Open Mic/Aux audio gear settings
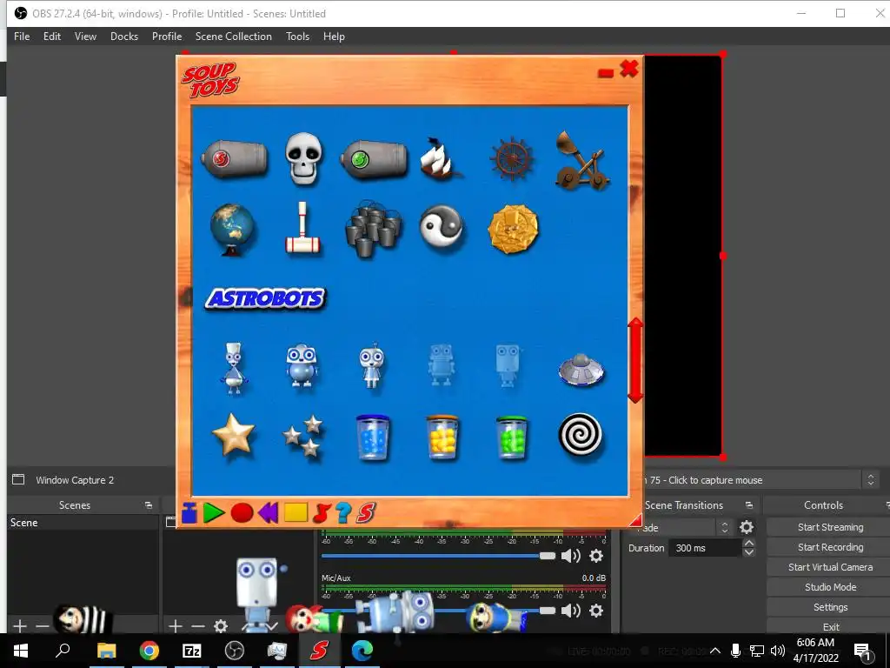The height and width of the screenshot is (668, 890). [596, 611]
